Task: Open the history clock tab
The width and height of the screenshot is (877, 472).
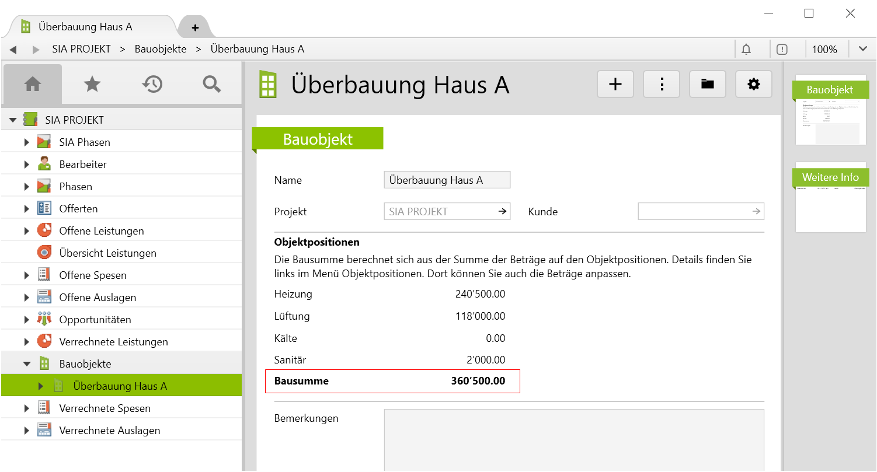Action: 152,85
